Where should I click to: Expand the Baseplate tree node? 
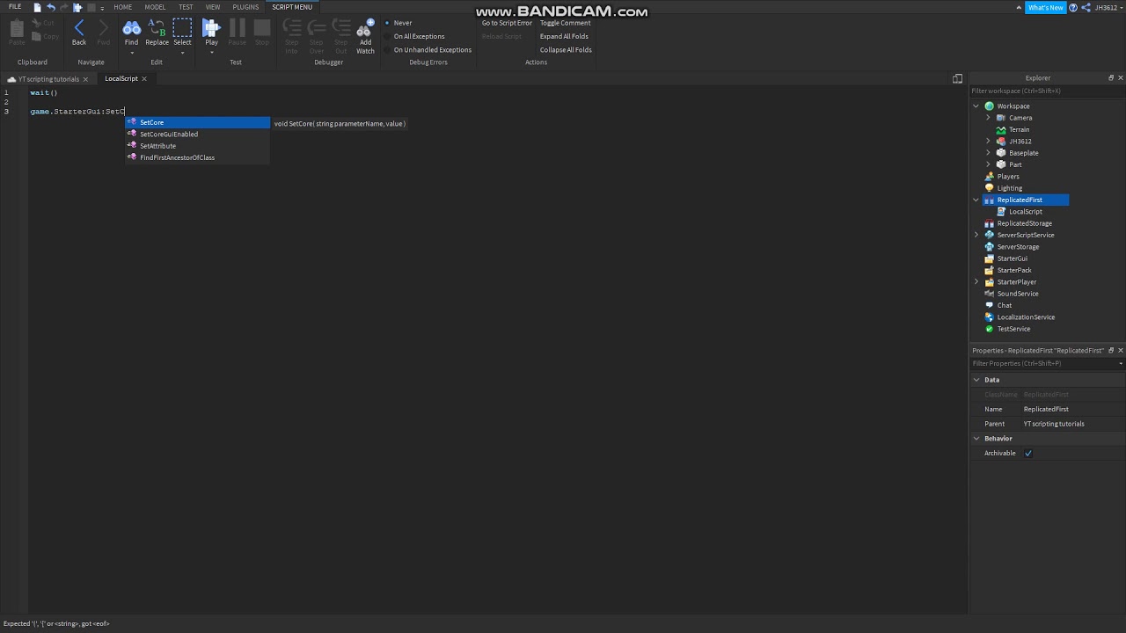point(988,153)
